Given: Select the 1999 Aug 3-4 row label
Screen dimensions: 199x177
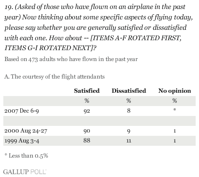Looking at the screenshot, I should [x=22, y=141].
